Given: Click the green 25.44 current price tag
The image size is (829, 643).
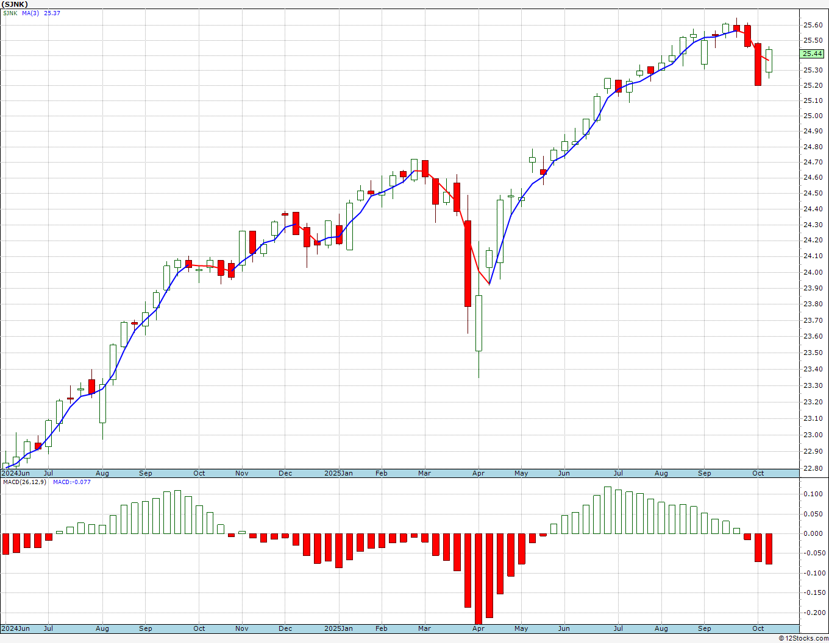Looking at the screenshot, I should coord(813,54).
